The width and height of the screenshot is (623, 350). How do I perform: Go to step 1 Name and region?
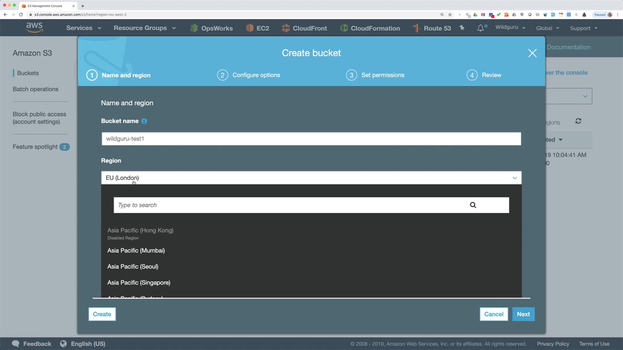(119, 75)
